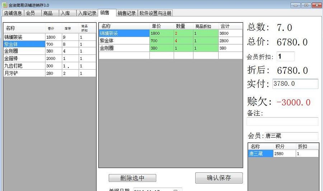Click the 库存 column header in product list
Viewport: 323px width, 191px height.
click(x=70, y=28)
